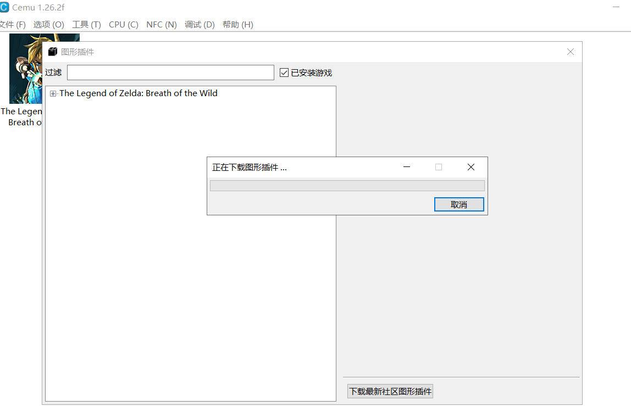The height and width of the screenshot is (406, 631).
Task: Open the 工具 (T) menu
Action: [x=86, y=25]
